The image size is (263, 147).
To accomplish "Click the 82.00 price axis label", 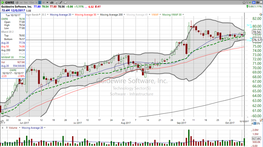I will [x=257, y=19].
